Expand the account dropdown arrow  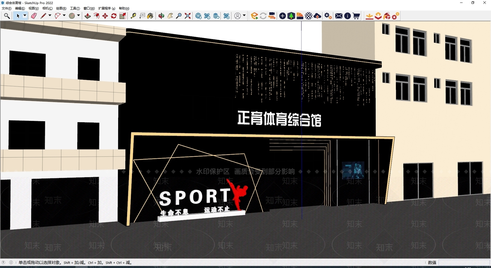[244, 15]
